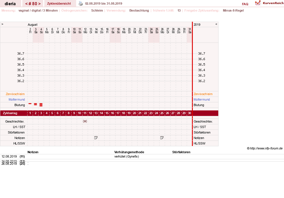Screen dimensions: 284x198
Task: Open the KurvenReich logo link
Action: pos(269,3)
